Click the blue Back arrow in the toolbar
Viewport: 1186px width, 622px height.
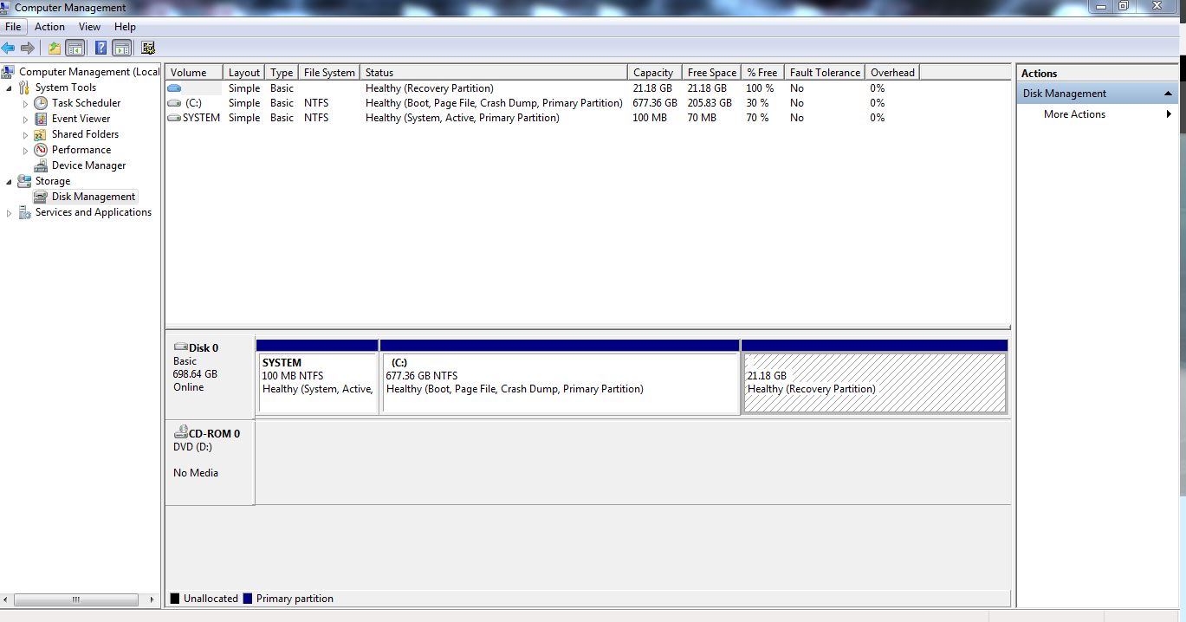[x=9, y=48]
